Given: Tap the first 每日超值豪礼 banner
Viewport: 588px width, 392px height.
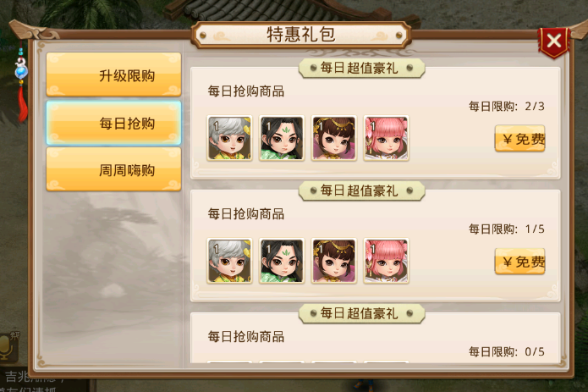Looking at the screenshot, I should (x=362, y=68).
